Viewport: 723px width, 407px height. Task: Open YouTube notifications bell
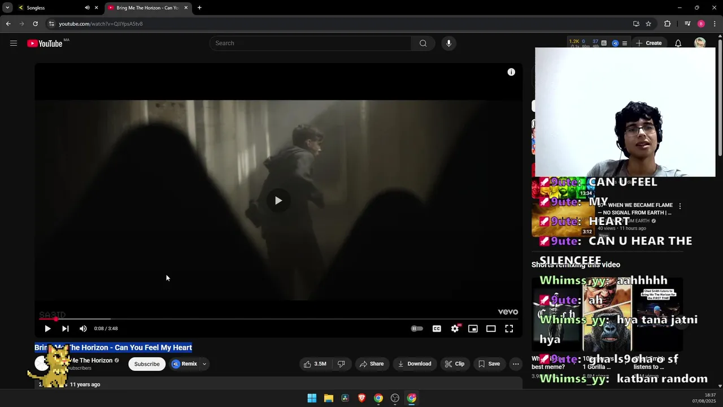coord(678,43)
